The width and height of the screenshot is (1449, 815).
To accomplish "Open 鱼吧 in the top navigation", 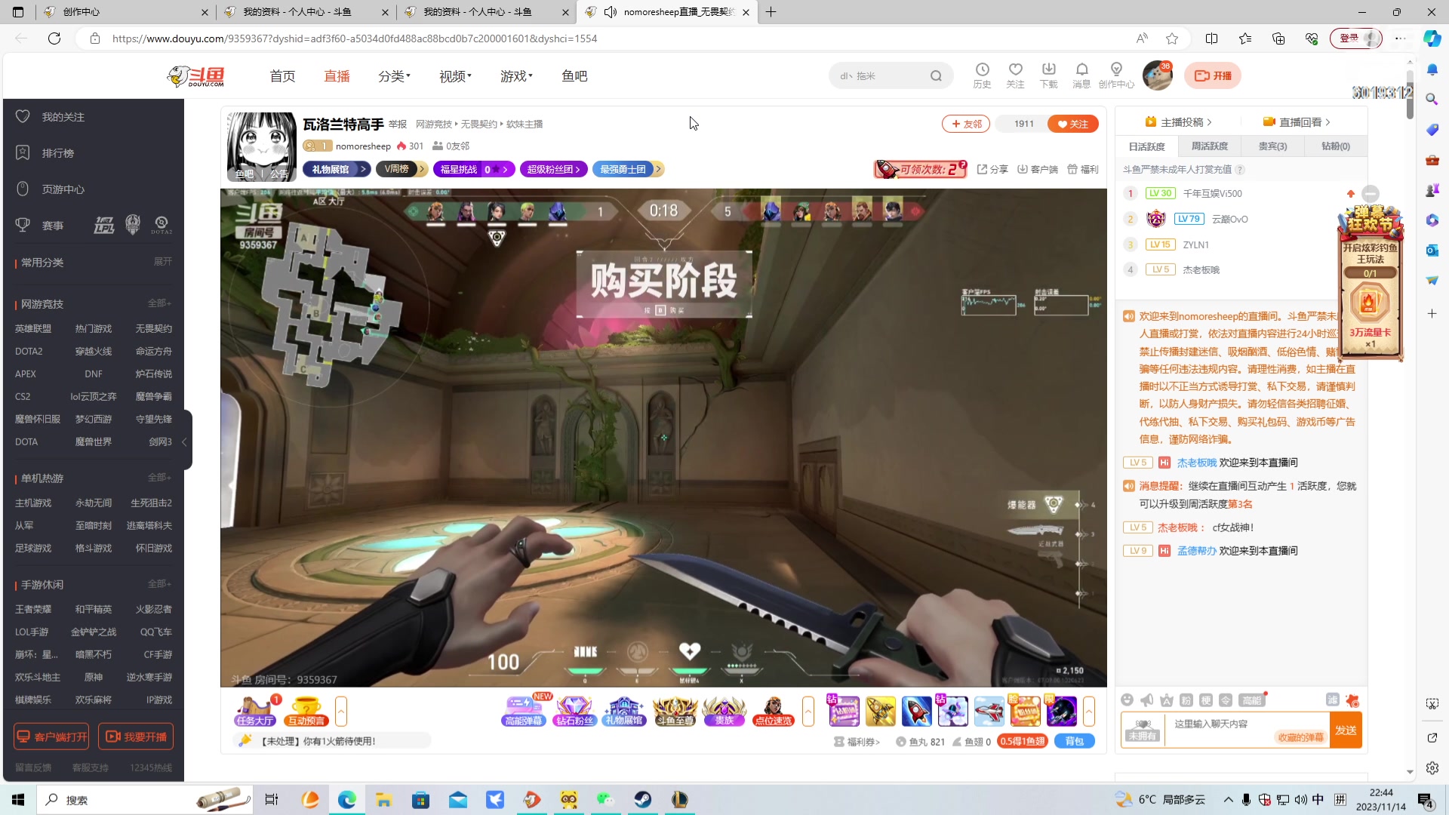I will pyautogui.click(x=574, y=76).
